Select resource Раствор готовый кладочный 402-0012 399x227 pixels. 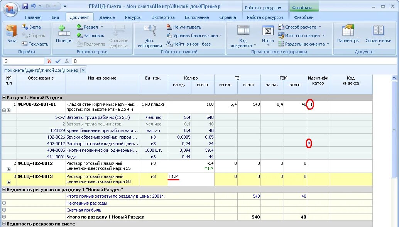click(102, 144)
